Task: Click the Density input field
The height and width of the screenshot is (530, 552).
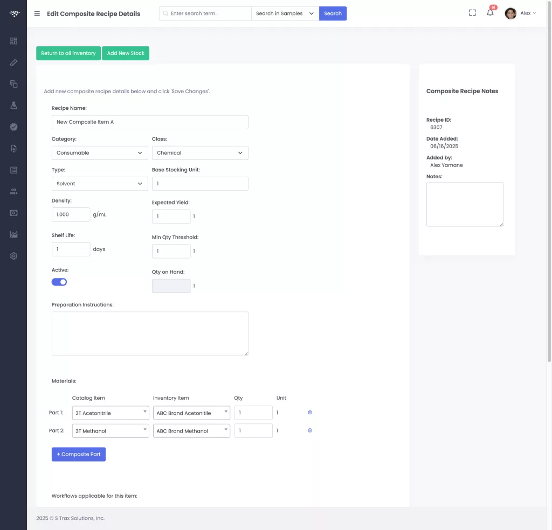Action: [x=71, y=214]
